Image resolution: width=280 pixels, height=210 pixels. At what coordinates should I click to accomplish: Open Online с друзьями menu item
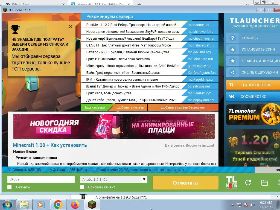[x=253, y=72]
